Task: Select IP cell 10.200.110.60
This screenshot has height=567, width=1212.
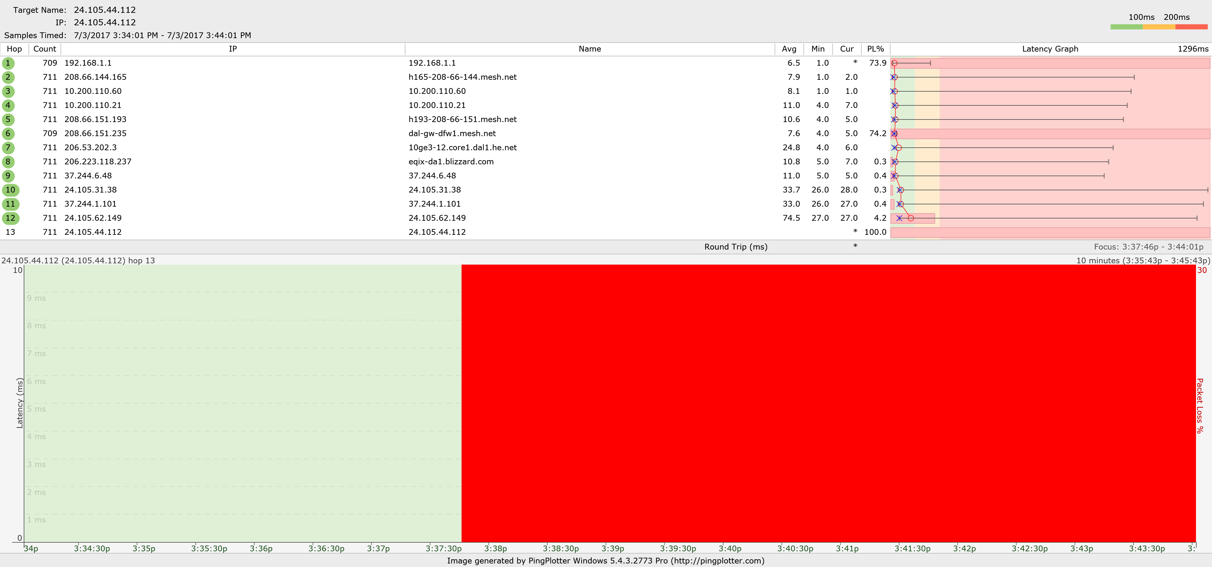Action: tap(93, 91)
